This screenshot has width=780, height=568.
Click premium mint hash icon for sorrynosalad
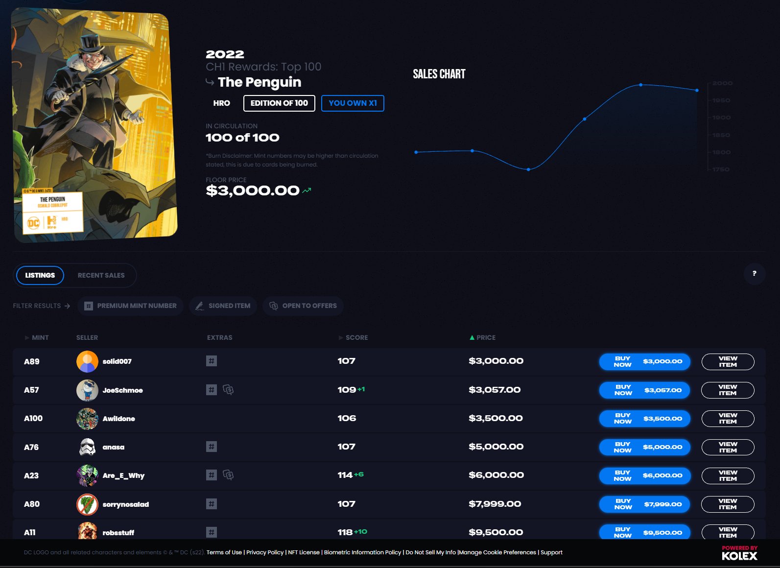click(x=212, y=504)
